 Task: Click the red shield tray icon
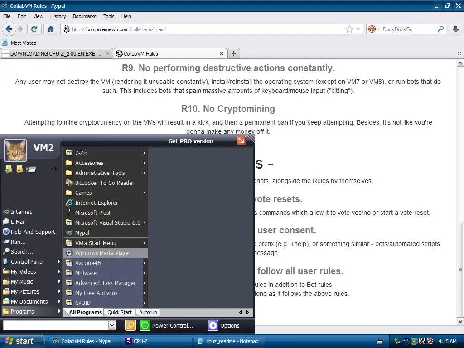coord(430,341)
